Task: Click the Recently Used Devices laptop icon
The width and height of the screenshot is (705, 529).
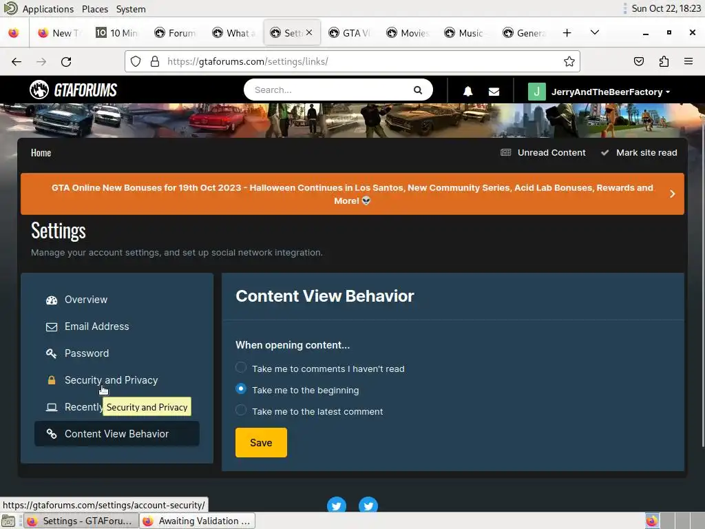Action: coord(52,408)
